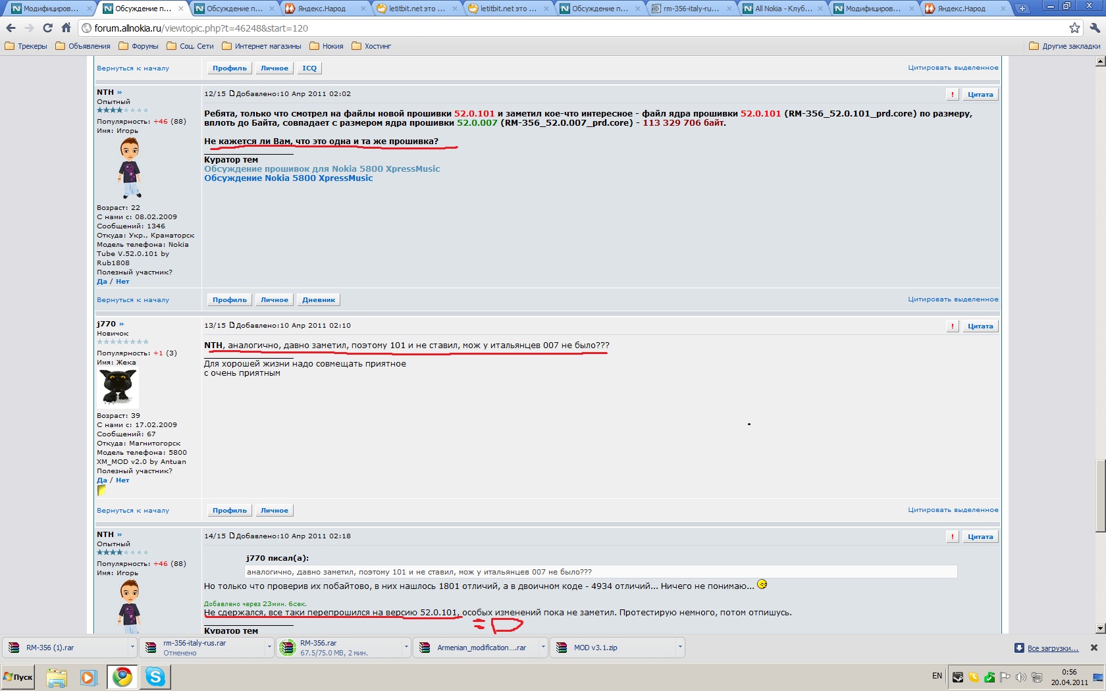The image size is (1106, 691).
Task: Close the All Nokia - Клуб tab
Action: [820, 9]
